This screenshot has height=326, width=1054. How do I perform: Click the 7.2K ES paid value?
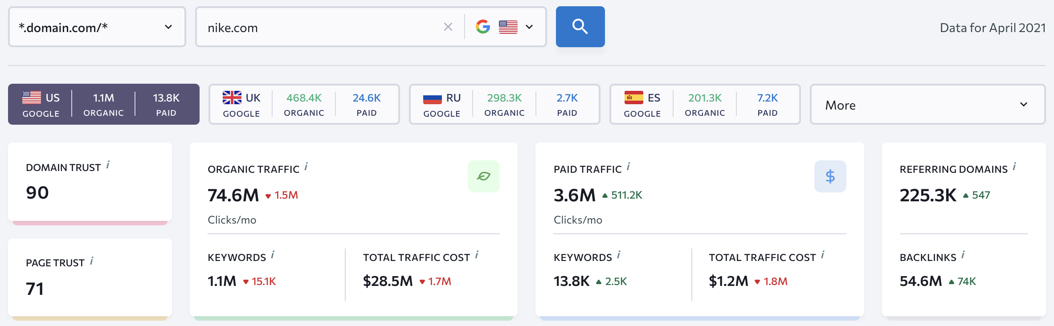(x=768, y=98)
